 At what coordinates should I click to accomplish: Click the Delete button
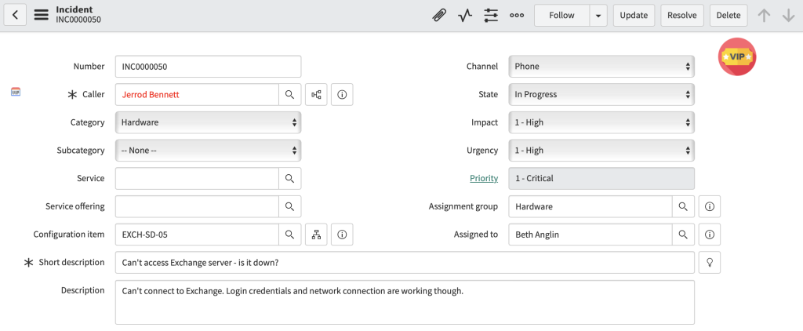pos(729,16)
